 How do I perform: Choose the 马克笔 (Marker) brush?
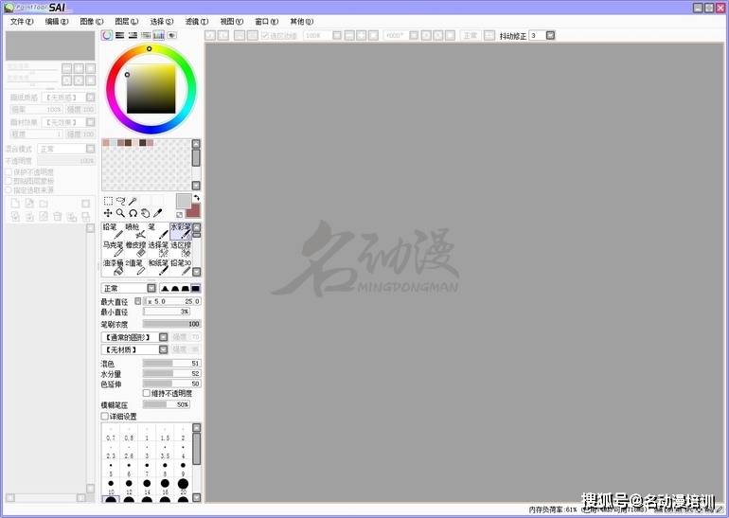(112, 249)
